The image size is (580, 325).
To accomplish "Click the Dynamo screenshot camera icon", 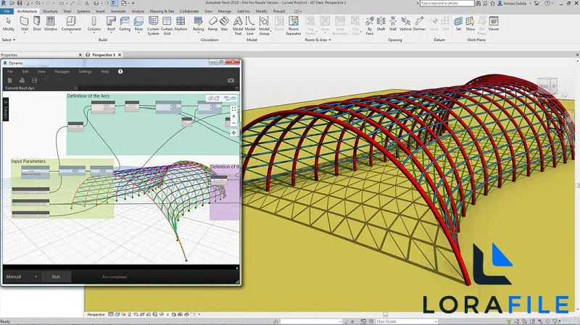I will 231,80.
